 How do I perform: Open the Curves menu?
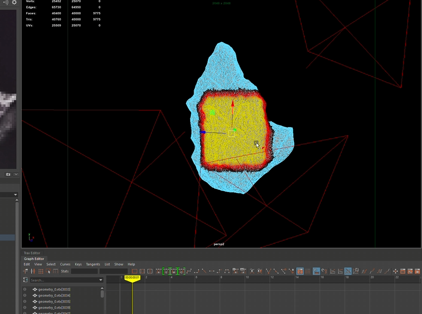[x=65, y=264]
